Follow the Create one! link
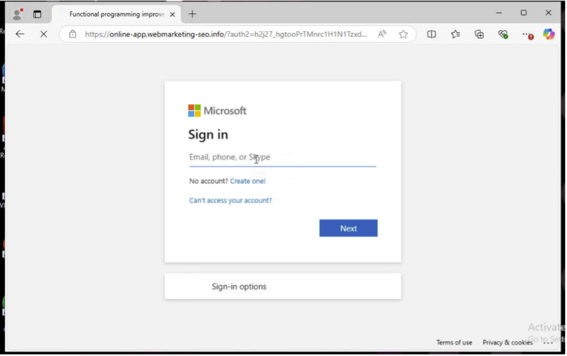The image size is (567, 356). (248, 181)
